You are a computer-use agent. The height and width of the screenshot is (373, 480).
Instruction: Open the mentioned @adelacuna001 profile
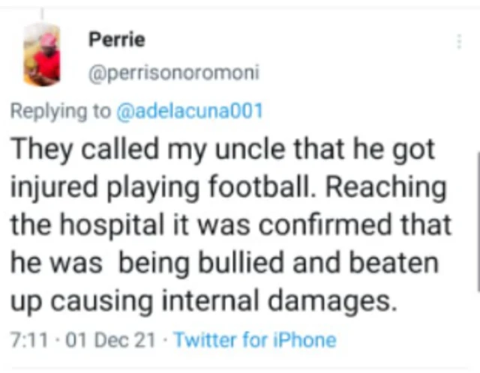tap(190, 112)
